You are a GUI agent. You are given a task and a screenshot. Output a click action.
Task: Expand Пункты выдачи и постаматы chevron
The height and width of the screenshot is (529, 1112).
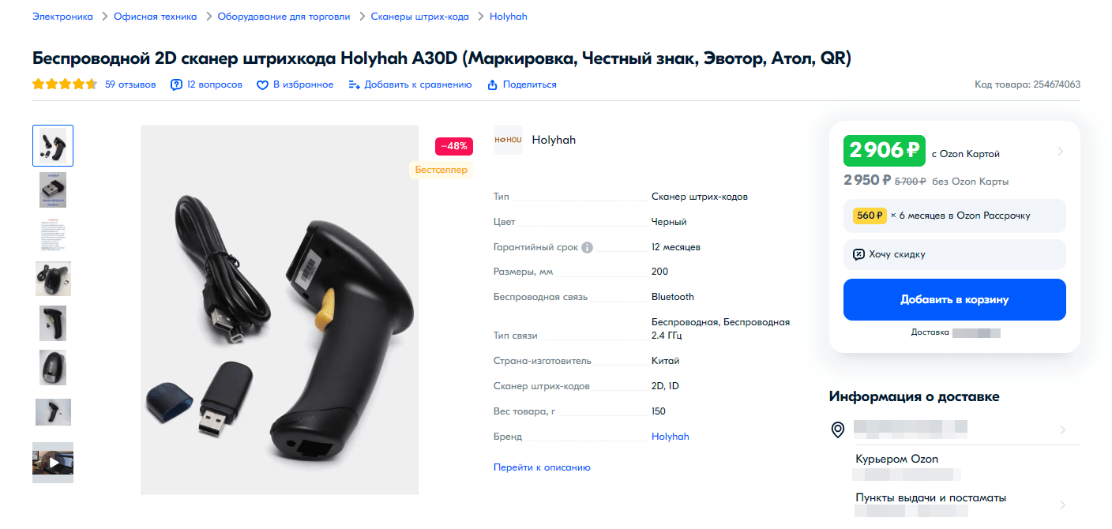point(1063,505)
